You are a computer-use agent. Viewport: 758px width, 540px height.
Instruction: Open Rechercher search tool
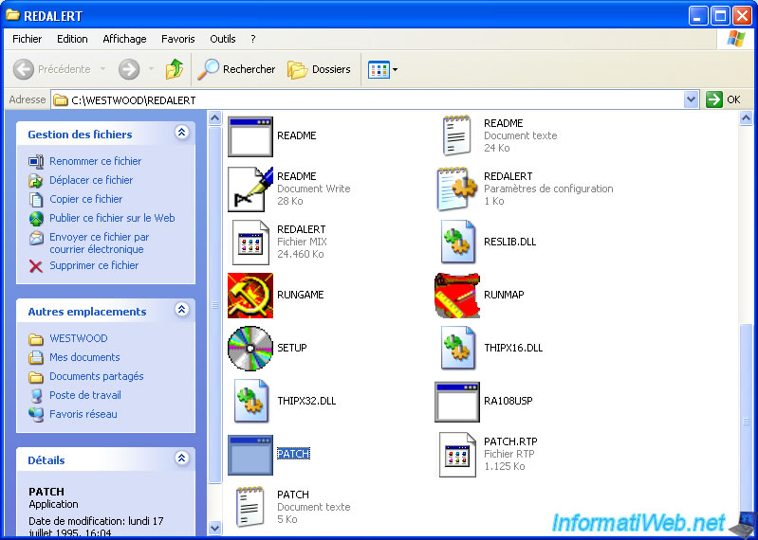point(236,69)
